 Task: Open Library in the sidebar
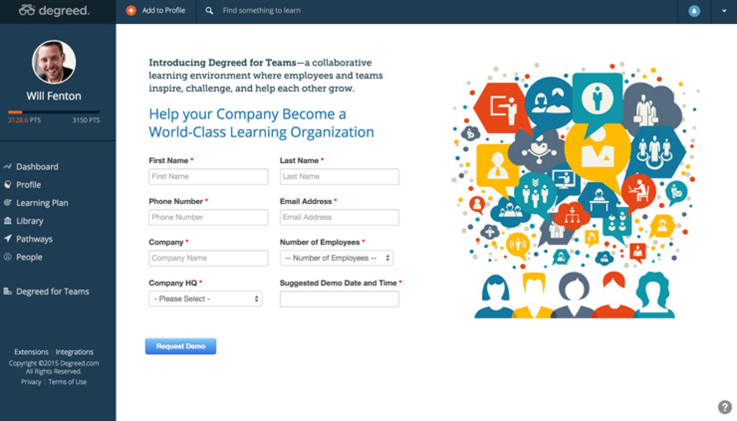30,221
